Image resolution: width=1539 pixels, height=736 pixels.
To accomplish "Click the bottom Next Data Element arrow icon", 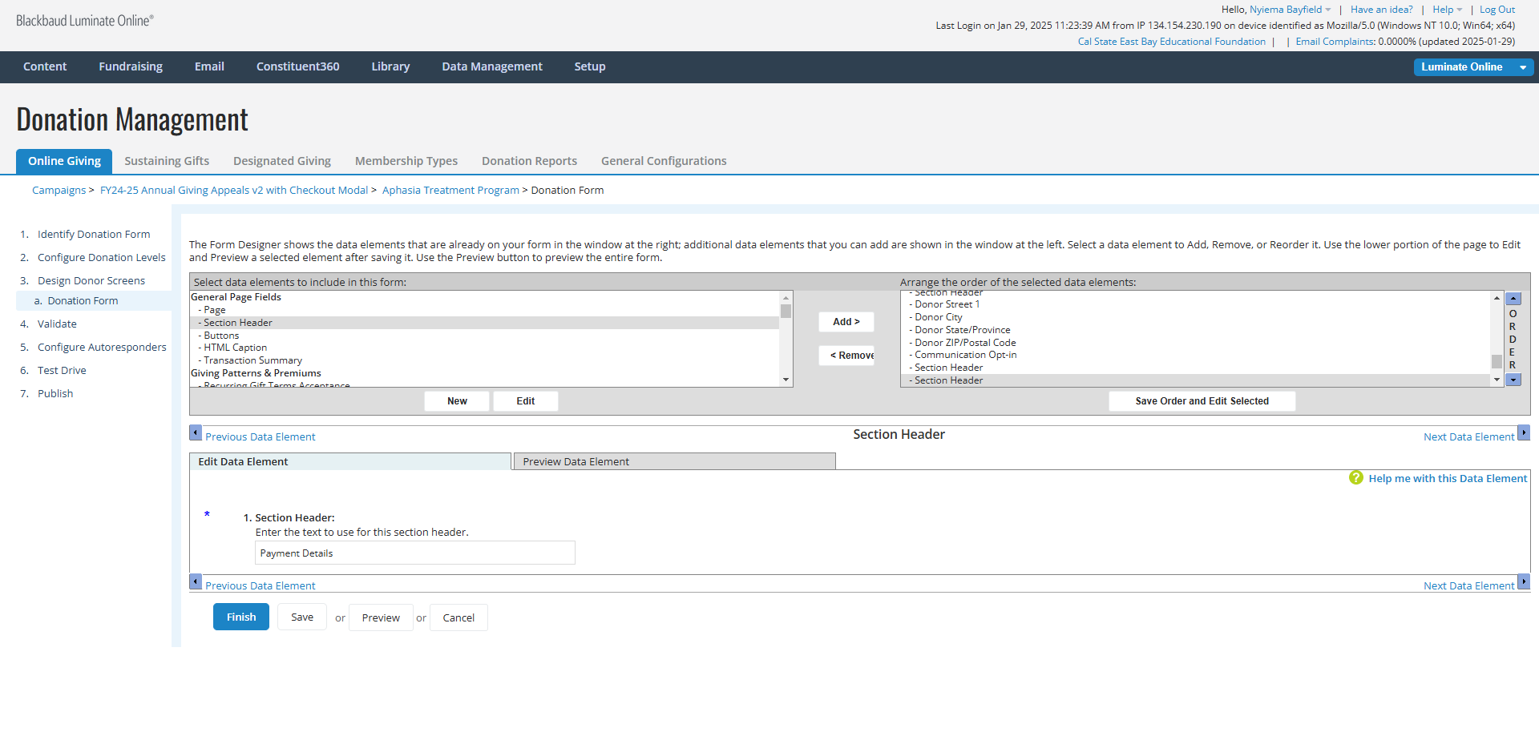I will coord(1524,581).
